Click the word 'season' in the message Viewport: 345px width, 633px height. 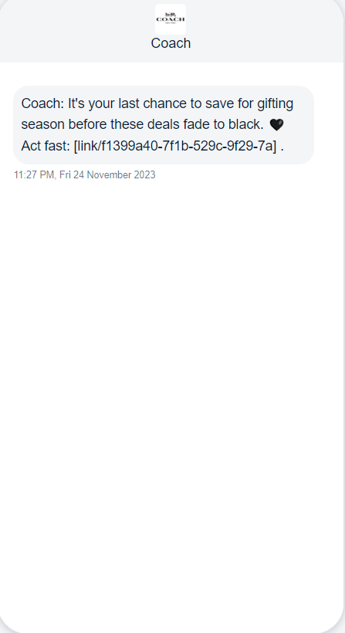[x=43, y=125]
